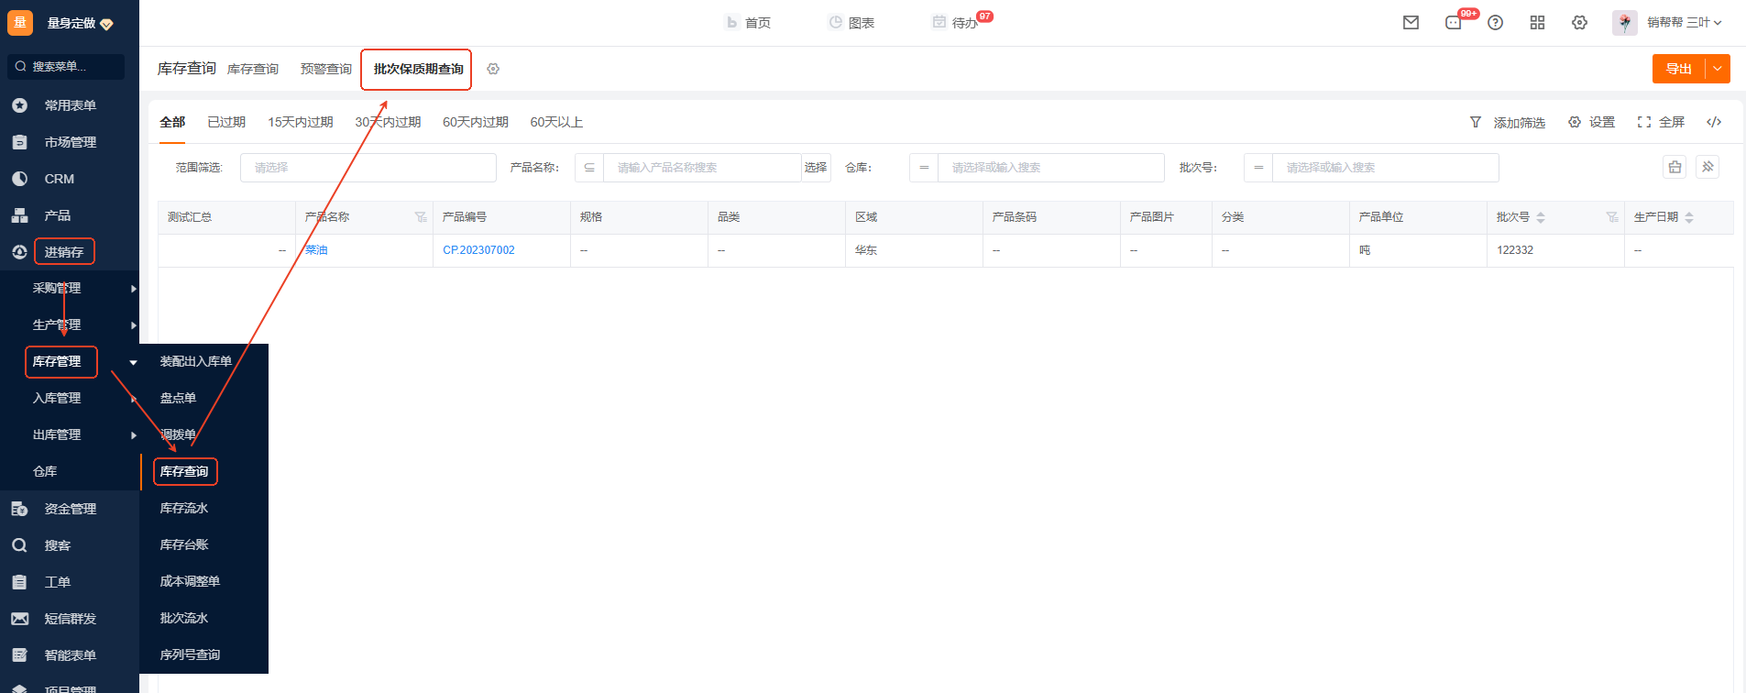
Task: Click the 搜索菜单 sidebar search box
Action: pos(66,67)
